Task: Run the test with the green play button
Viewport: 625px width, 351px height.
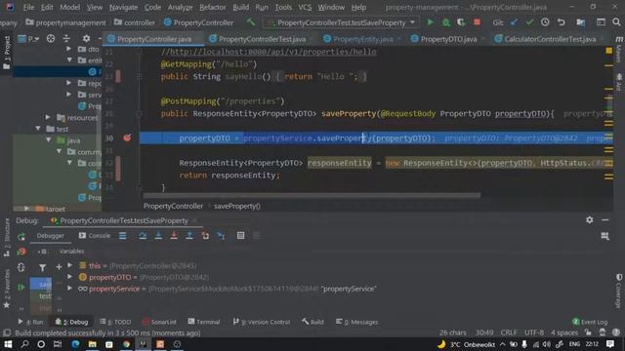Action: [430, 22]
